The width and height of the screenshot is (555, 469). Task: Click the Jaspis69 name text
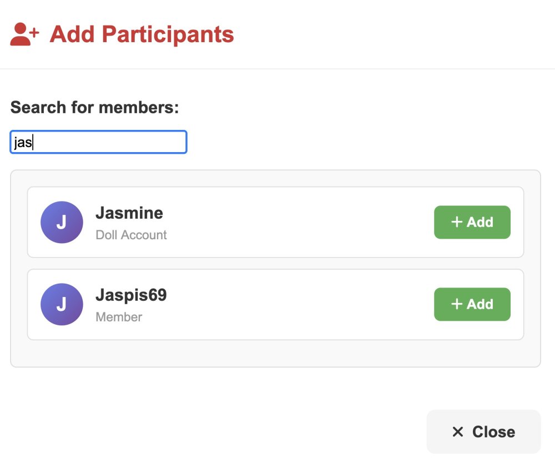pyautogui.click(x=131, y=295)
